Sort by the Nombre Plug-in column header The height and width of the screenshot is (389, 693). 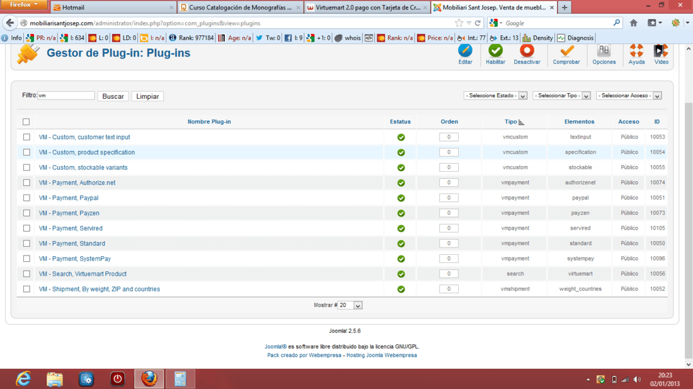pyautogui.click(x=209, y=121)
